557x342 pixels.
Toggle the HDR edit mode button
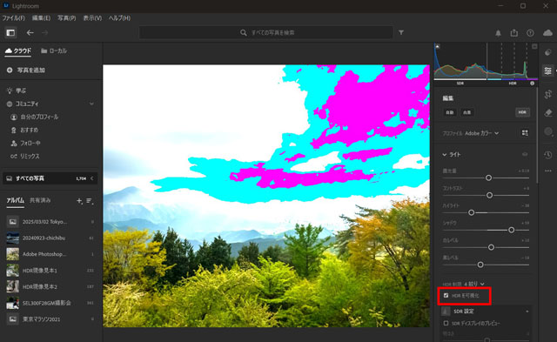(x=522, y=112)
